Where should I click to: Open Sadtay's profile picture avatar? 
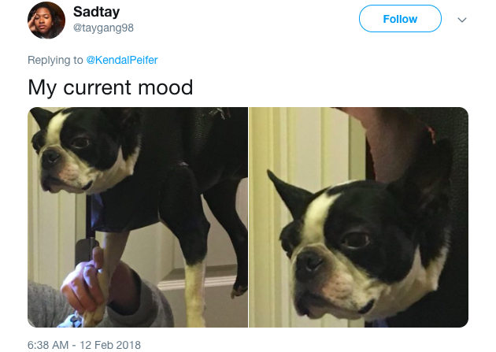coord(46,20)
